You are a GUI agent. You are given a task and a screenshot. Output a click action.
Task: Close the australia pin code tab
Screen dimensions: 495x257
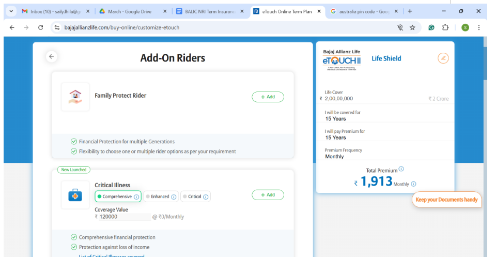click(396, 11)
